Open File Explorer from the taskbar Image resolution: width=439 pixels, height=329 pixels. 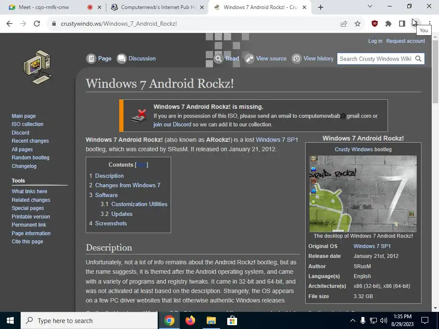pyautogui.click(x=211, y=320)
